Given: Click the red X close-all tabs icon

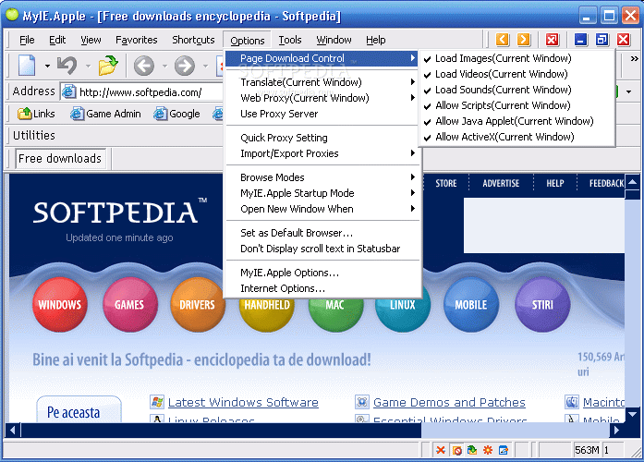Looking at the screenshot, I should (552, 40).
